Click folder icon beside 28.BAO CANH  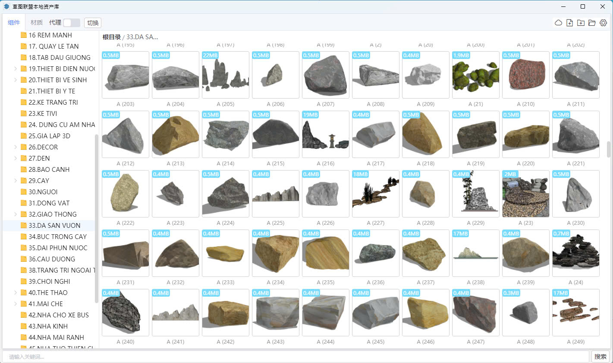tap(24, 170)
